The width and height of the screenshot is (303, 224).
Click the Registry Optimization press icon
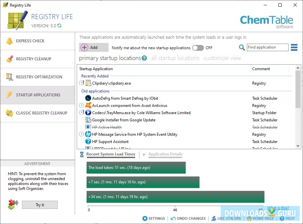[x=9, y=77]
